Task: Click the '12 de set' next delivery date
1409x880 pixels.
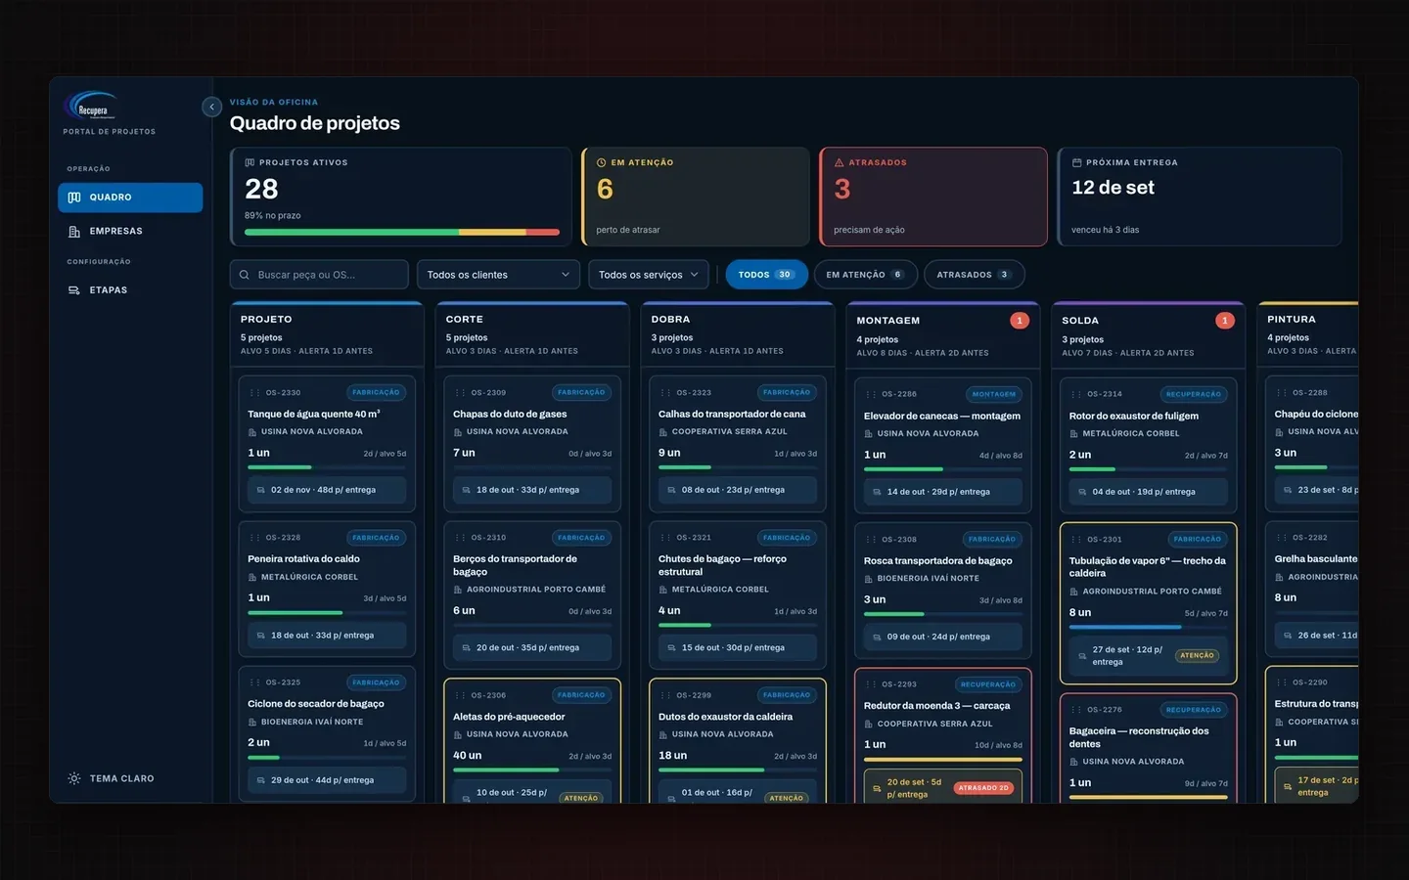Action: (x=1114, y=188)
